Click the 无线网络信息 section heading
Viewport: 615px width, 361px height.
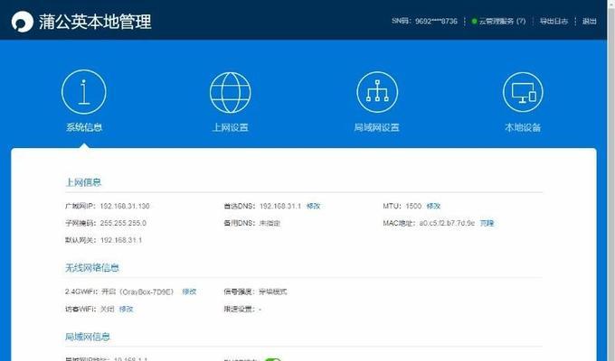pyautogui.click(x=92, y=268)
